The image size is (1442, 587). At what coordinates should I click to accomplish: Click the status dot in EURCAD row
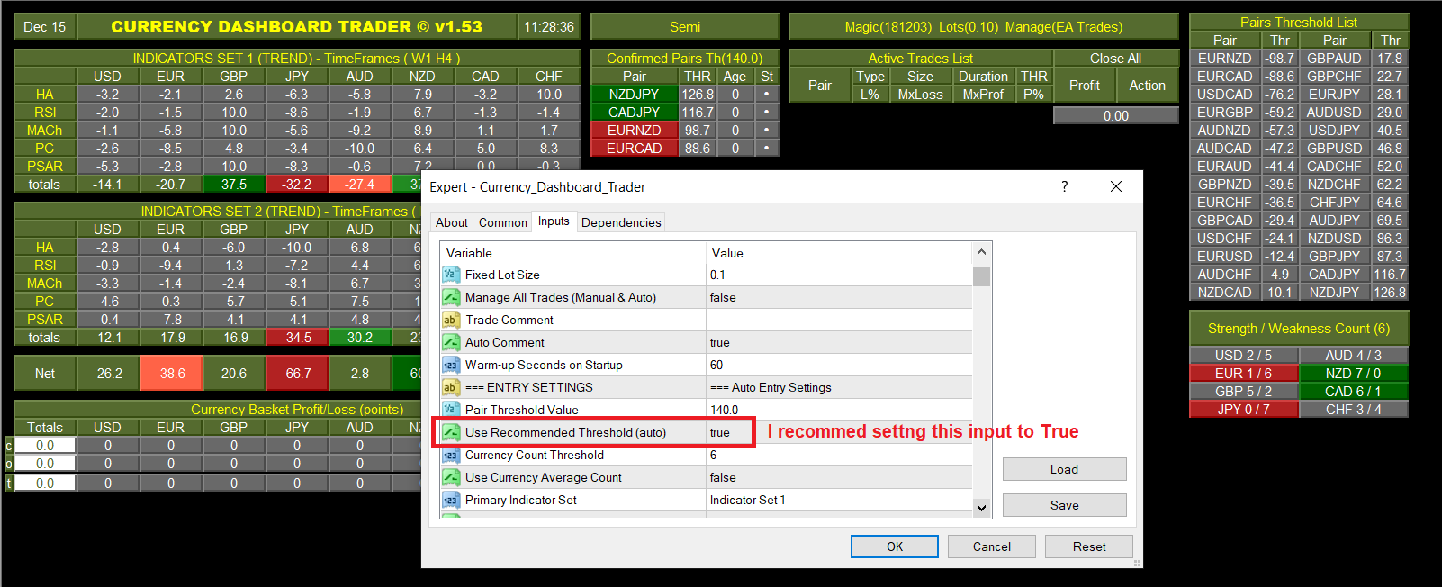pos(766,148)
